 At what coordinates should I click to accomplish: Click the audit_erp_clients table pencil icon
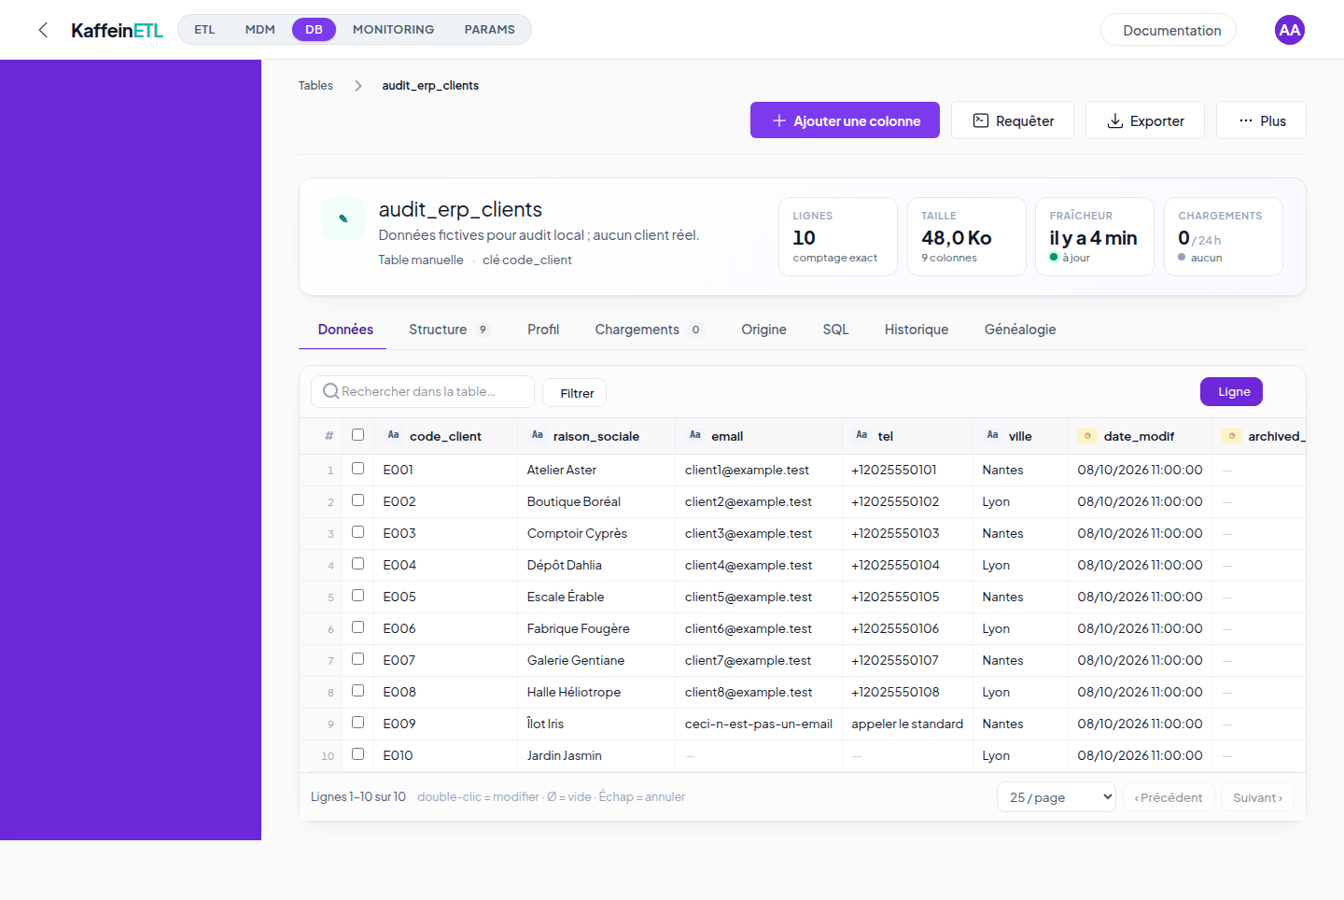(x=343, y=218)
